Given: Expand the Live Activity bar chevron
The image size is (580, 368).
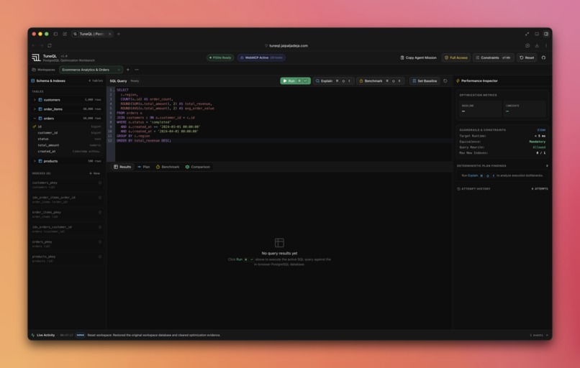Looking at the screenshot, I should 547,335.
